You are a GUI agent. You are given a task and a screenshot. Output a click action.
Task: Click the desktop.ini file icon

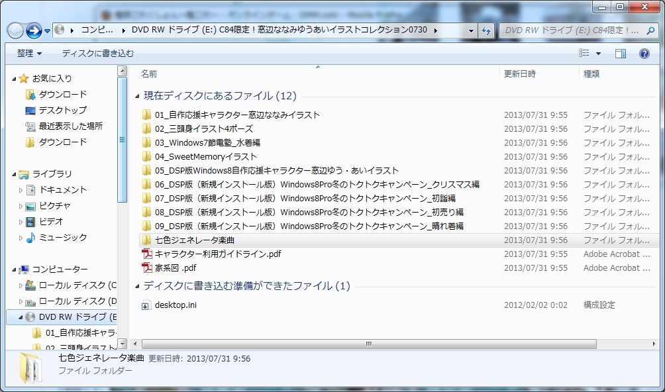pyautogui.click(x=146, y=305)
